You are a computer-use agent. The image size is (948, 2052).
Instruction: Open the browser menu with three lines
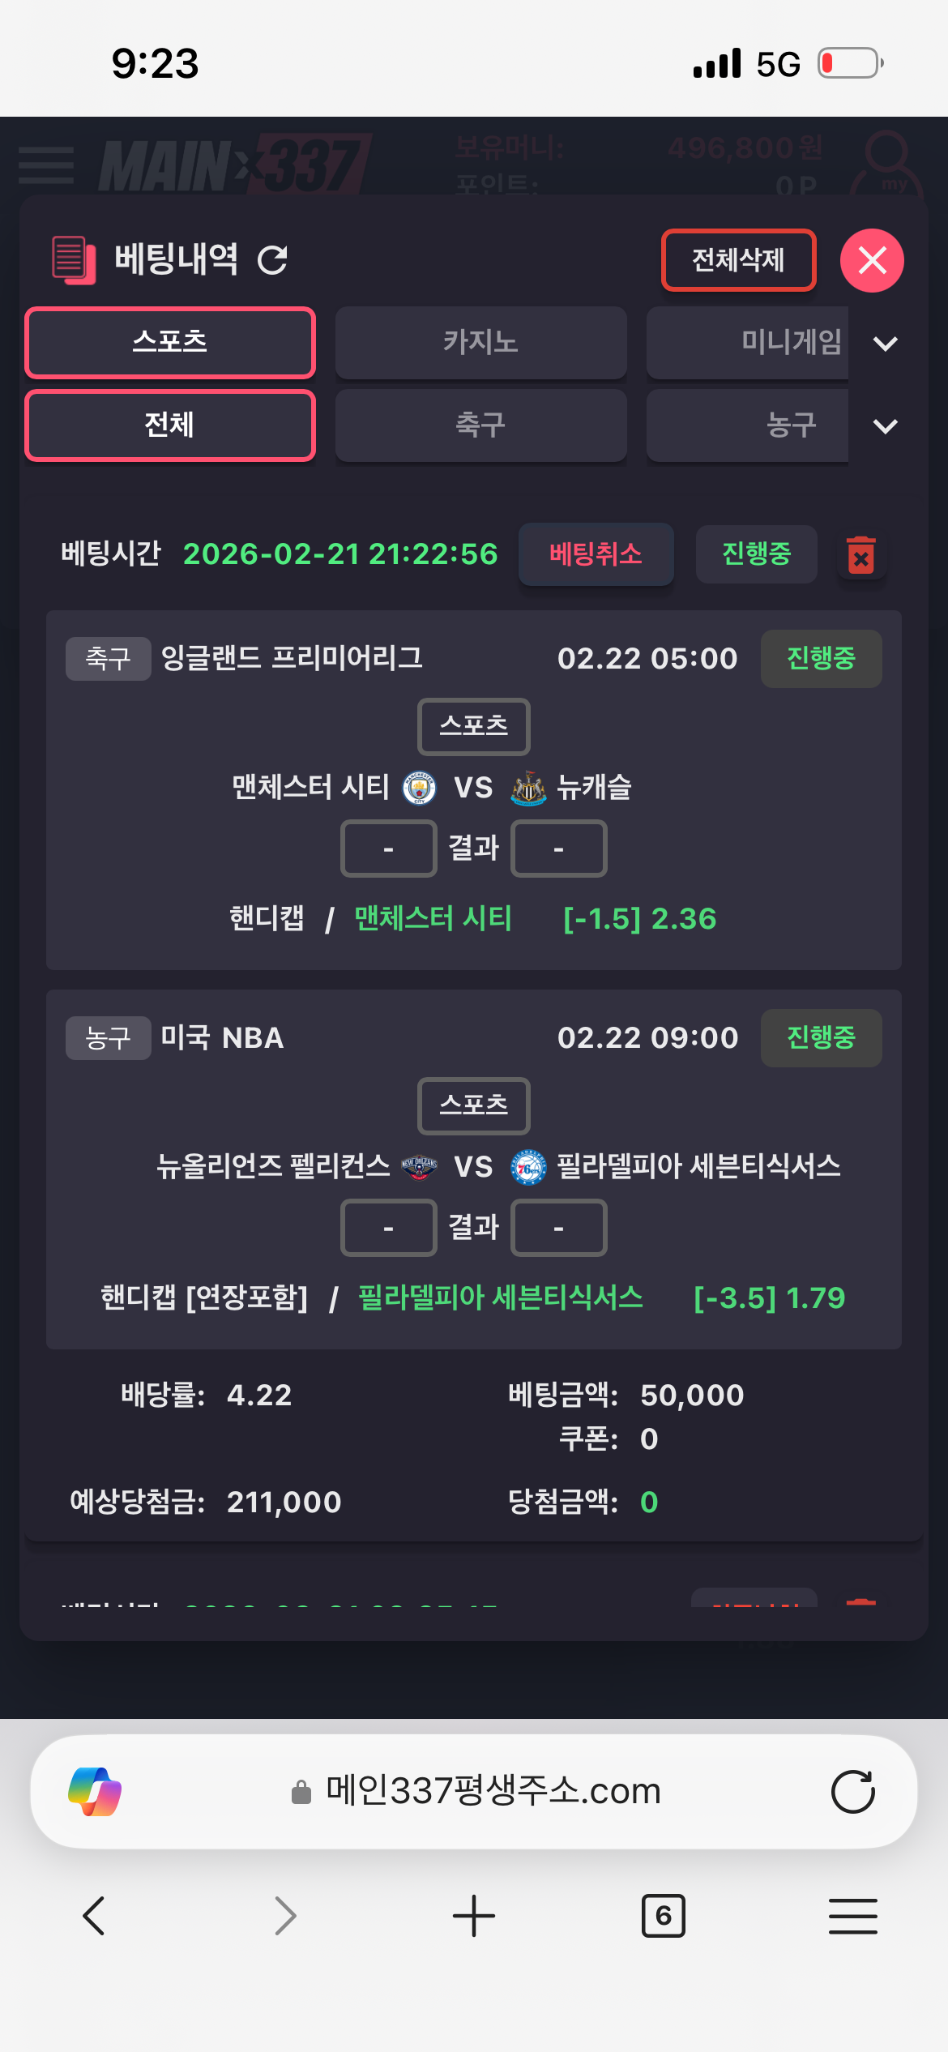tap(852, 1916)
